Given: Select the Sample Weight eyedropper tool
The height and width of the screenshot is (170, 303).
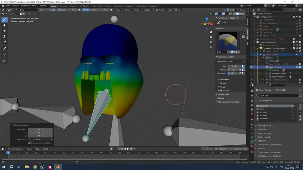Looking at the screenshot, I should coord(4,48).
